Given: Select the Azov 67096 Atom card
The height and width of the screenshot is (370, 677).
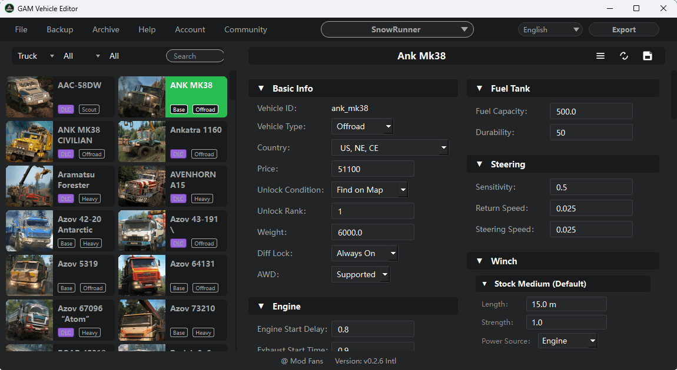Looking at the screenshot, I should click(x=60, y=320).
